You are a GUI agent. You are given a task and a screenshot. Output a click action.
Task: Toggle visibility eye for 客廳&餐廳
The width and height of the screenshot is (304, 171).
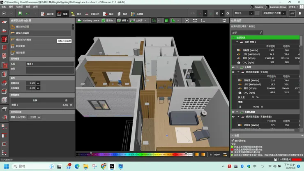(x=233, y=111)
